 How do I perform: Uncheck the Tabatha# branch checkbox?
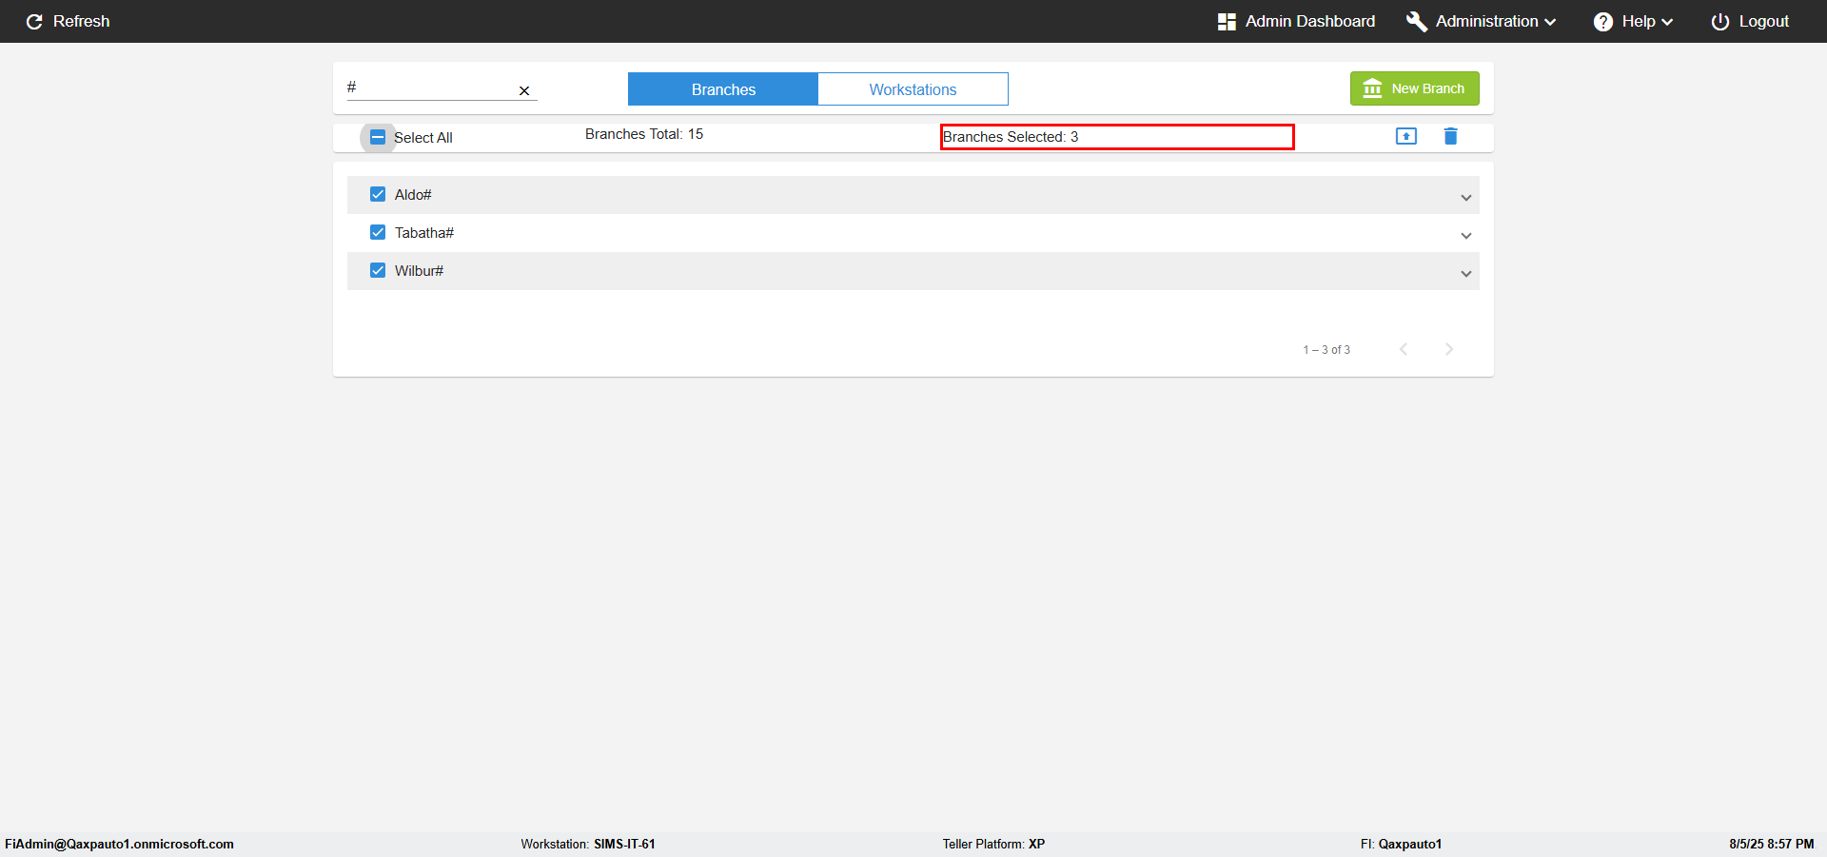click(x=378, y=232)
